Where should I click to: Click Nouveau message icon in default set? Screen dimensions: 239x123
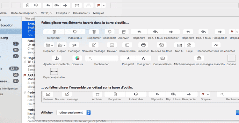67,94
